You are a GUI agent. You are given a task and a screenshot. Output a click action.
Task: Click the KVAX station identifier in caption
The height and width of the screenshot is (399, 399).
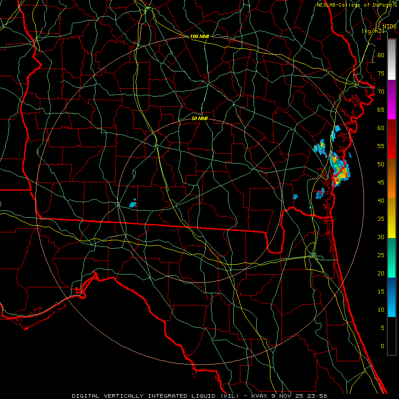(259, 396)
